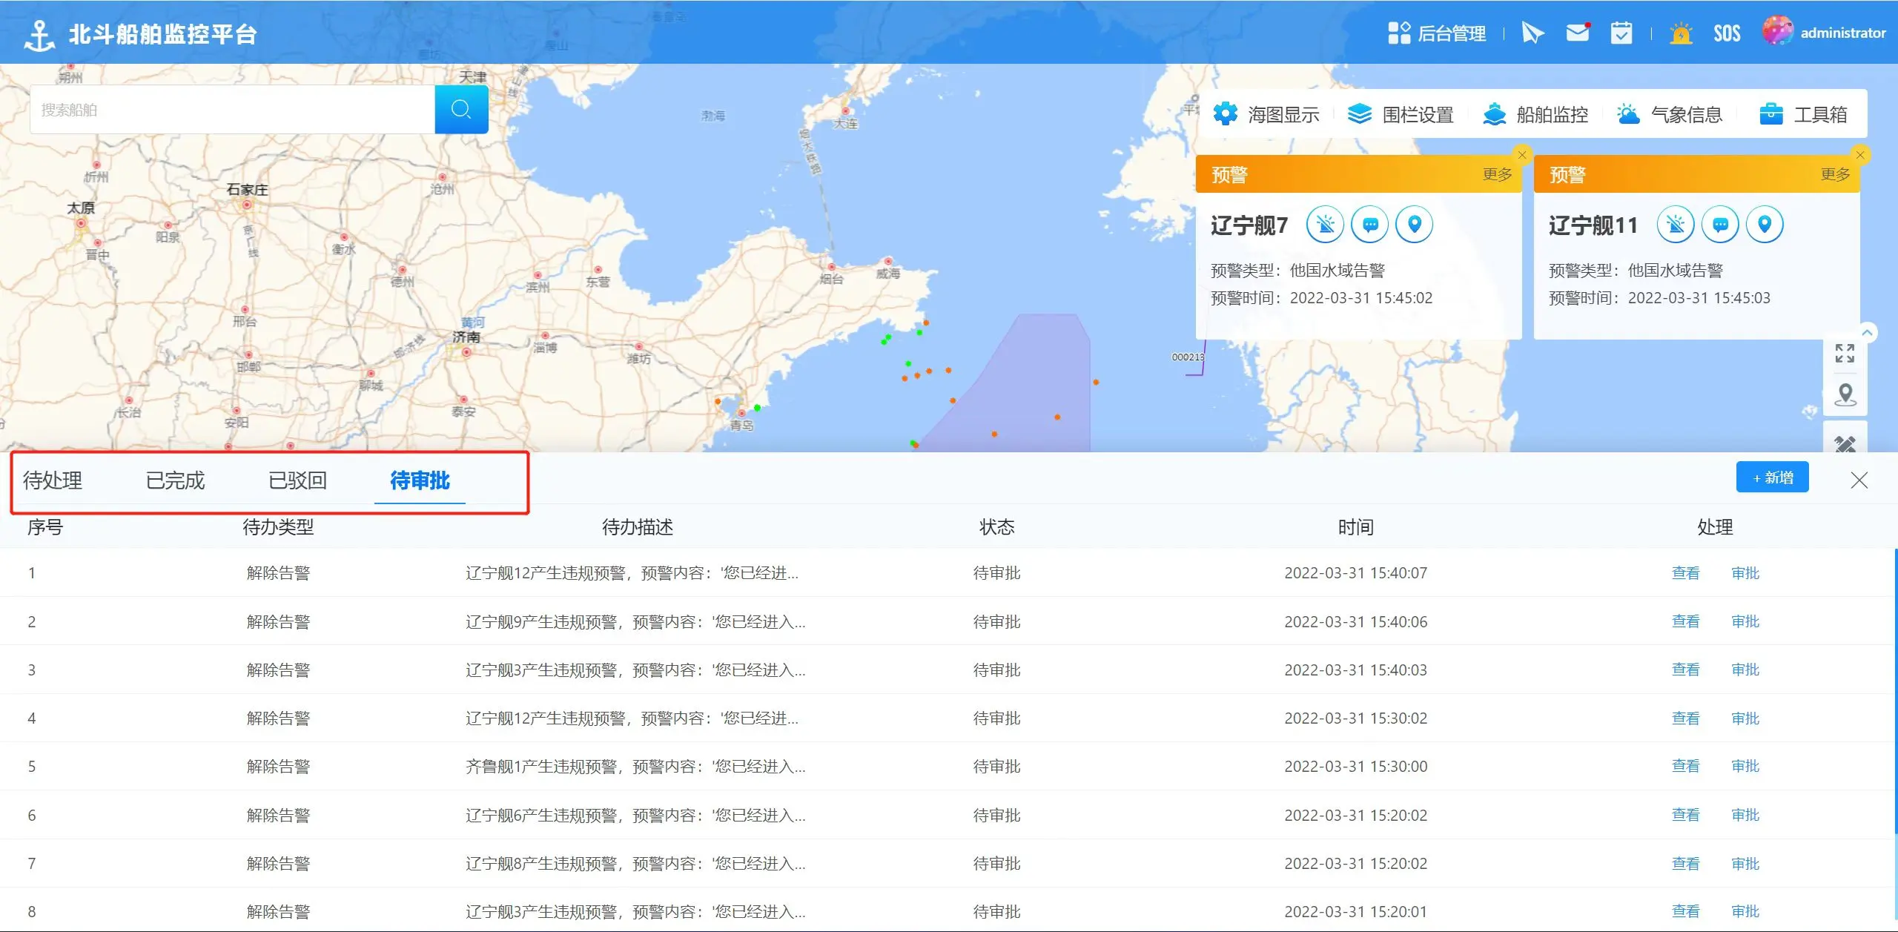Image resolution: width=1898 pixels, height=932 pixels.
Task: Close the todo list panel
Action: click(x=1859, y=480)
